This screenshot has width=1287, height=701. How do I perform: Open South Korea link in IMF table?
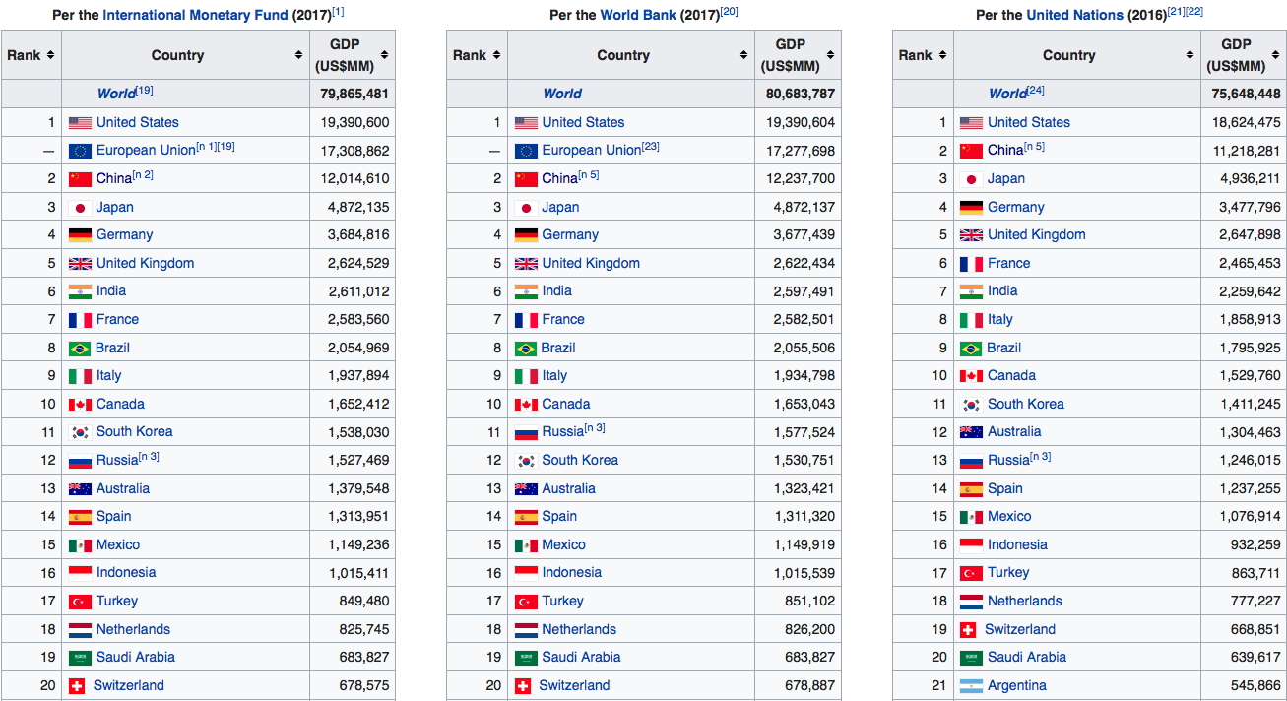click(135, 432)
